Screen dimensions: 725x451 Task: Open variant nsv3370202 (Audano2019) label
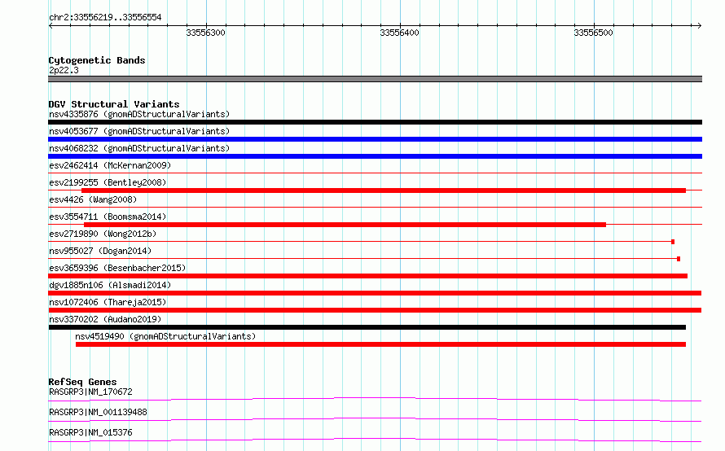point(105,319)
